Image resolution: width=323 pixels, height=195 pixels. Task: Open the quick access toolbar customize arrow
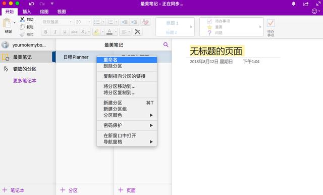[x=52, y=4]
